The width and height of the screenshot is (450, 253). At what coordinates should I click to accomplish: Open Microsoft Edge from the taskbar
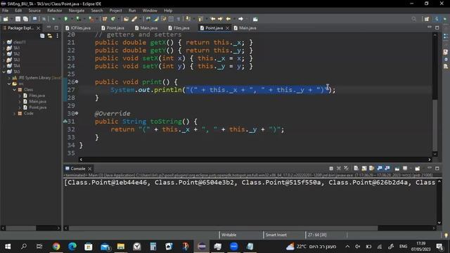72,247
